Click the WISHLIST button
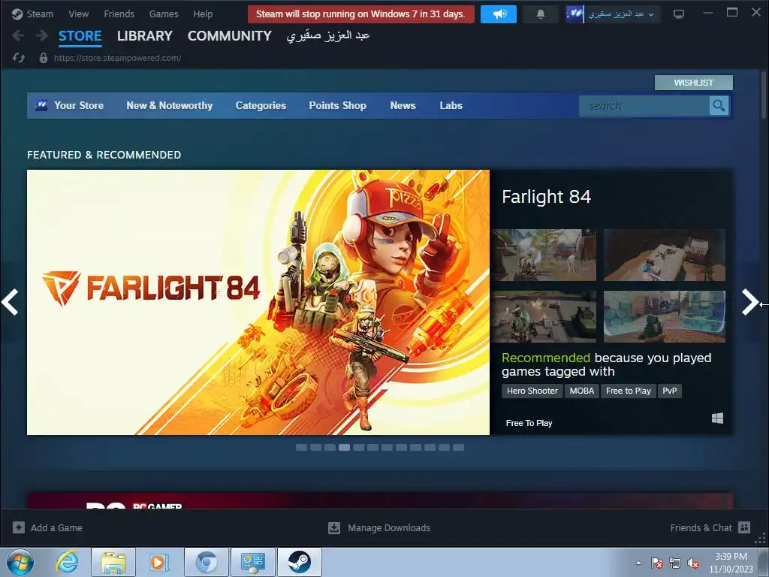 [x=693, y=83]
